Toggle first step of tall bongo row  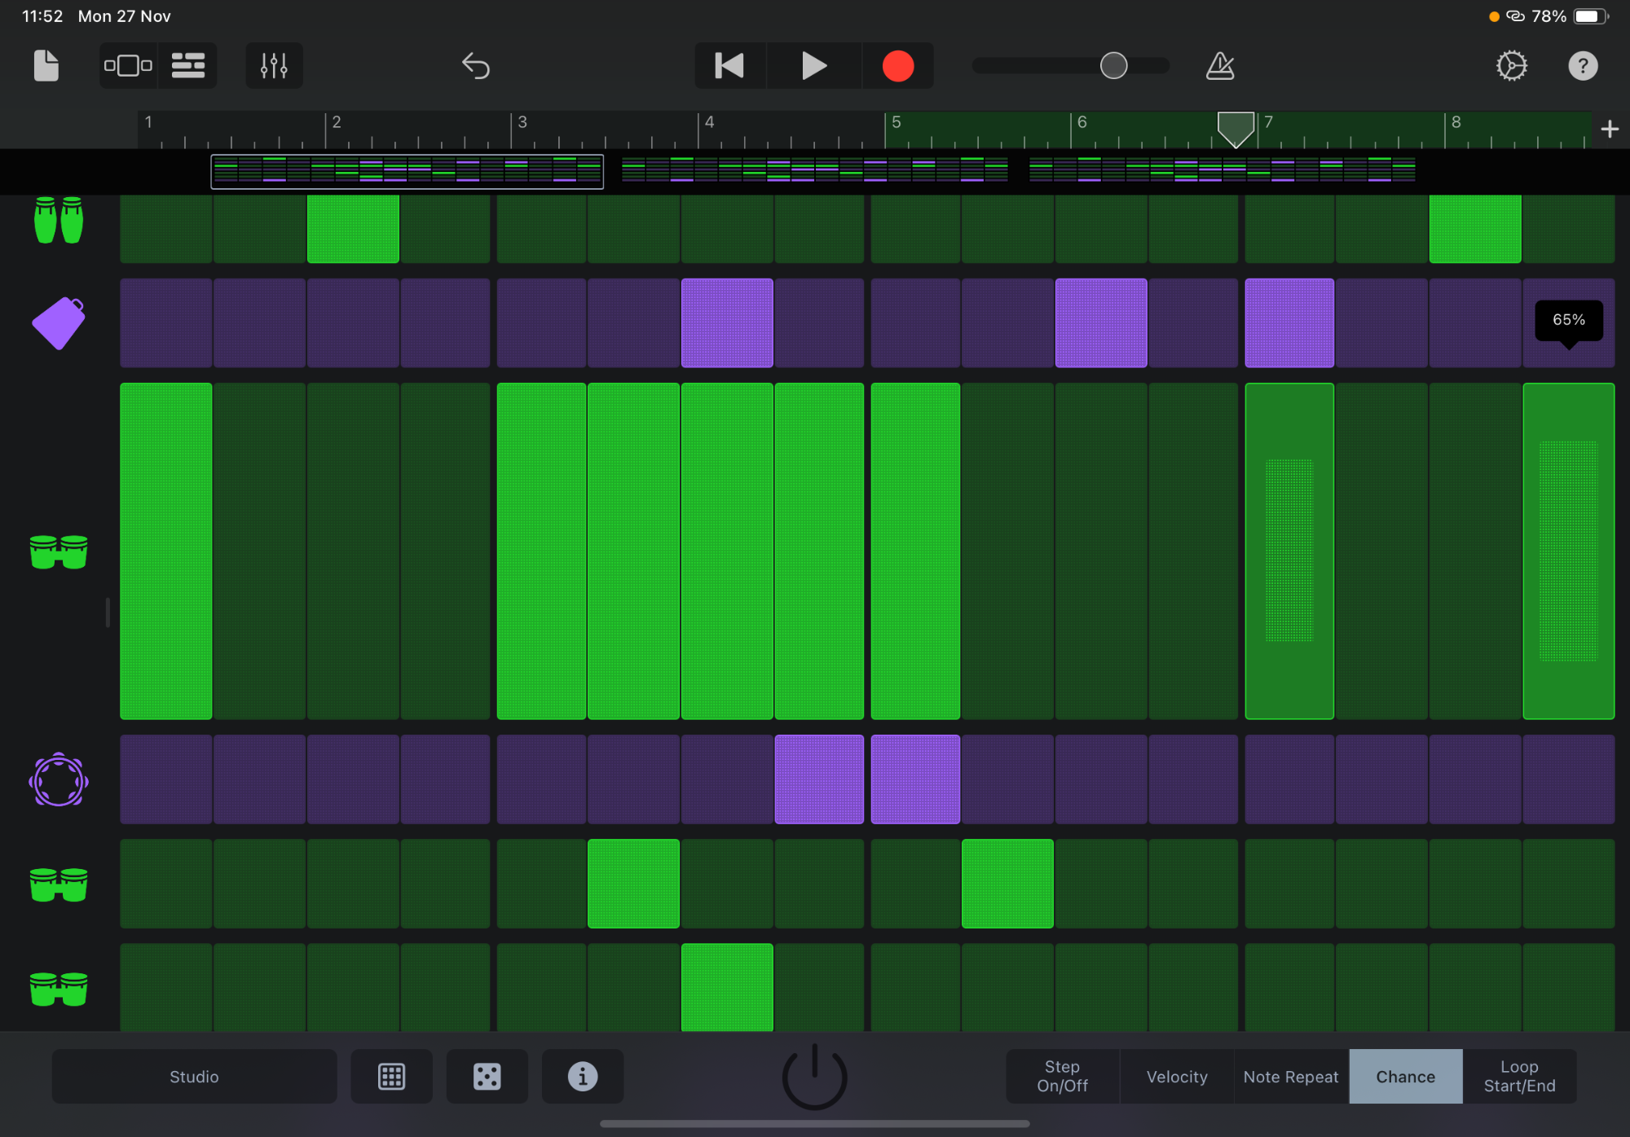tap(166, 551)
